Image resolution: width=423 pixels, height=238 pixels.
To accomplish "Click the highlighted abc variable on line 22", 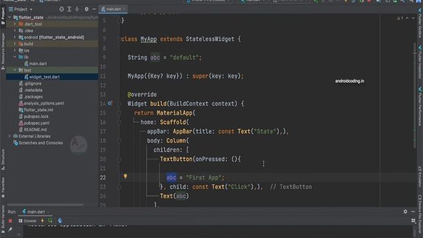I will 171,178.
